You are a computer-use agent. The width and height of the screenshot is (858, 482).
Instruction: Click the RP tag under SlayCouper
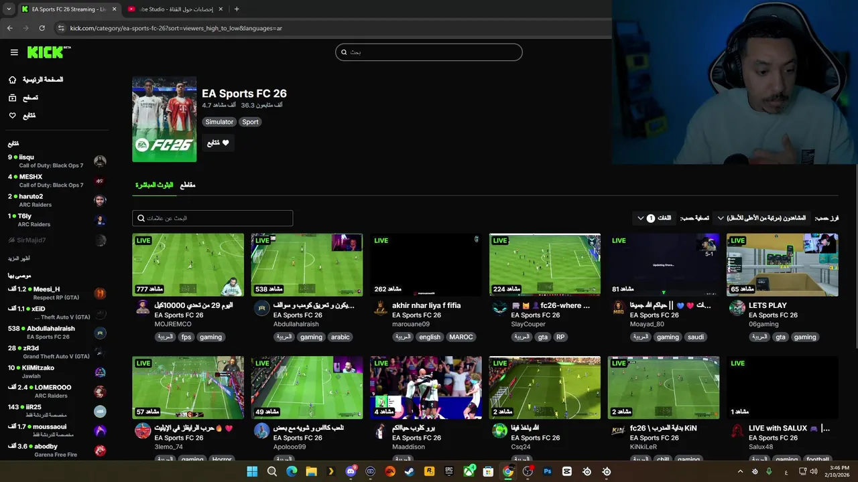point(560,337)
